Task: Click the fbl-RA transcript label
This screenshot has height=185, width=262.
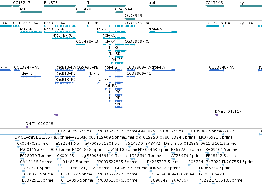Action: click(109, 41)
